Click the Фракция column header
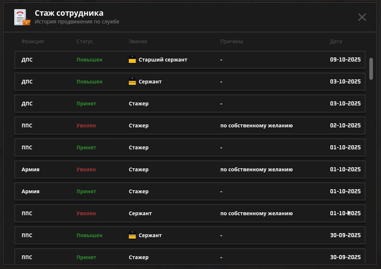Screen dimensions: 381x269 coord(33,41)
